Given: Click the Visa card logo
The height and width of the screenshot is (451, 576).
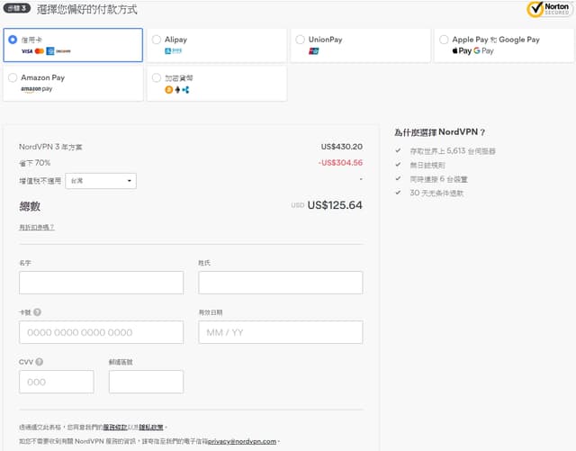Looking at the screenshot, I should tap(27, 51).
